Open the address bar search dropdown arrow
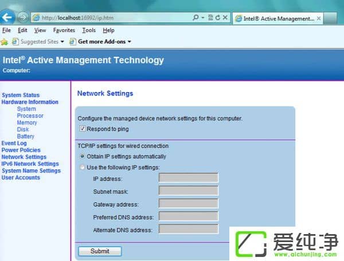 203,18
